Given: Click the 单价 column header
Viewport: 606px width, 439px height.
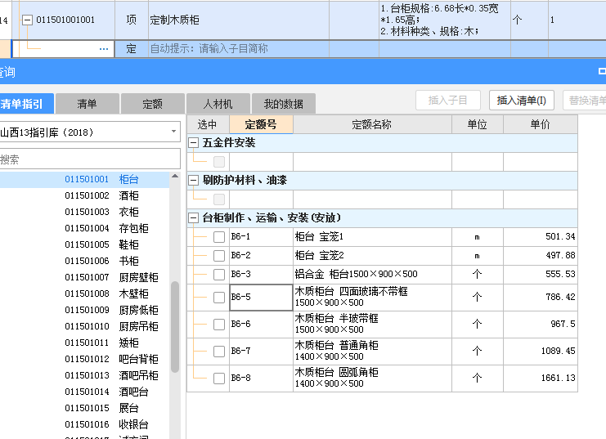Looking at the screenshot, I should pyautogui.click(x=541, y=124).
